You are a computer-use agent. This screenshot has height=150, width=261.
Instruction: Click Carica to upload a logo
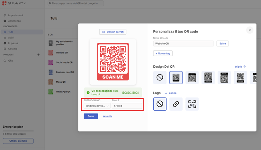point(171,93)
